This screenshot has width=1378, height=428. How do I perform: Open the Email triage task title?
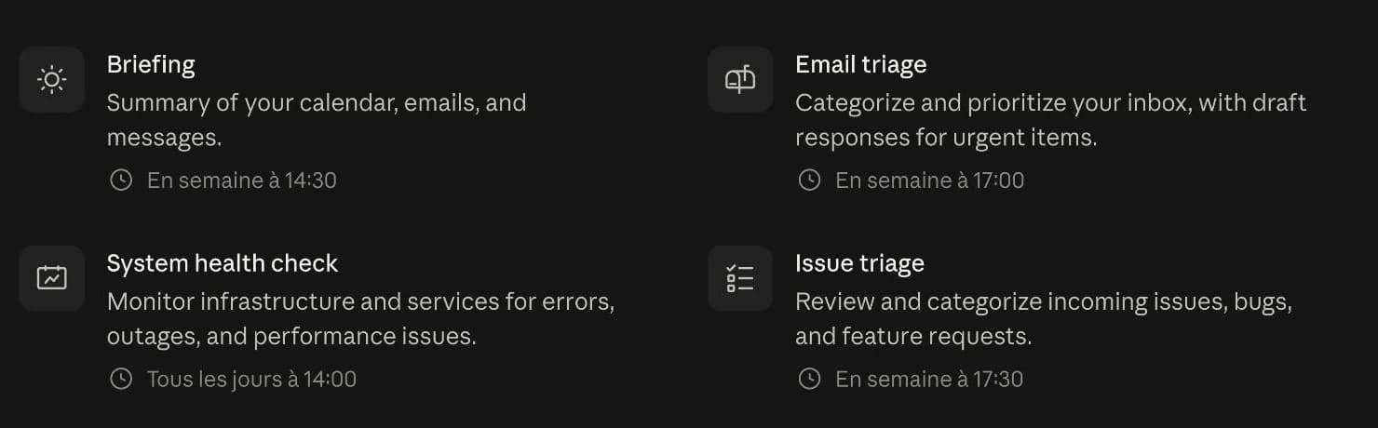(861, 64)
